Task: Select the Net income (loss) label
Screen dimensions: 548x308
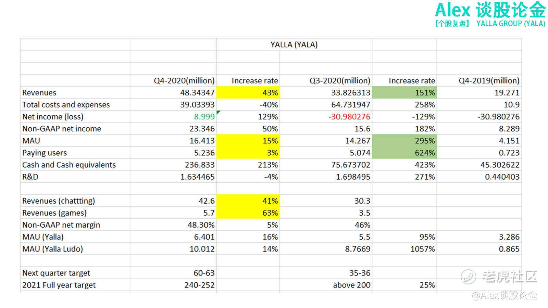Action: tap(53, 117)
